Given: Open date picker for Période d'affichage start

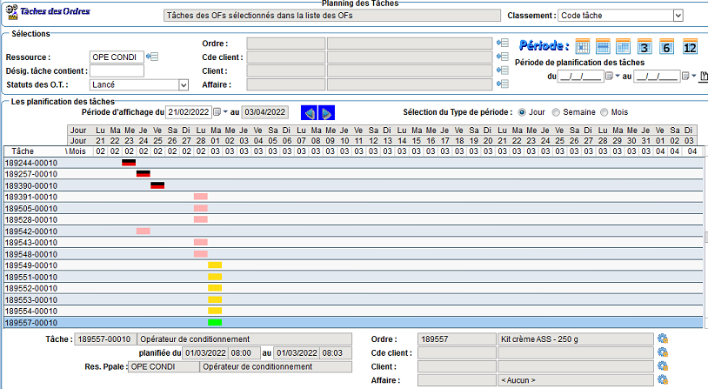Looking at the screenshot, I should [217, 112].
